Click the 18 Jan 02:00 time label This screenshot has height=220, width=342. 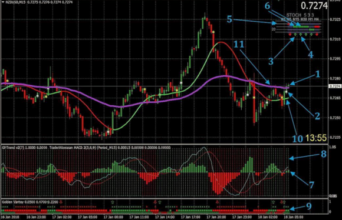tap(268, 217)
